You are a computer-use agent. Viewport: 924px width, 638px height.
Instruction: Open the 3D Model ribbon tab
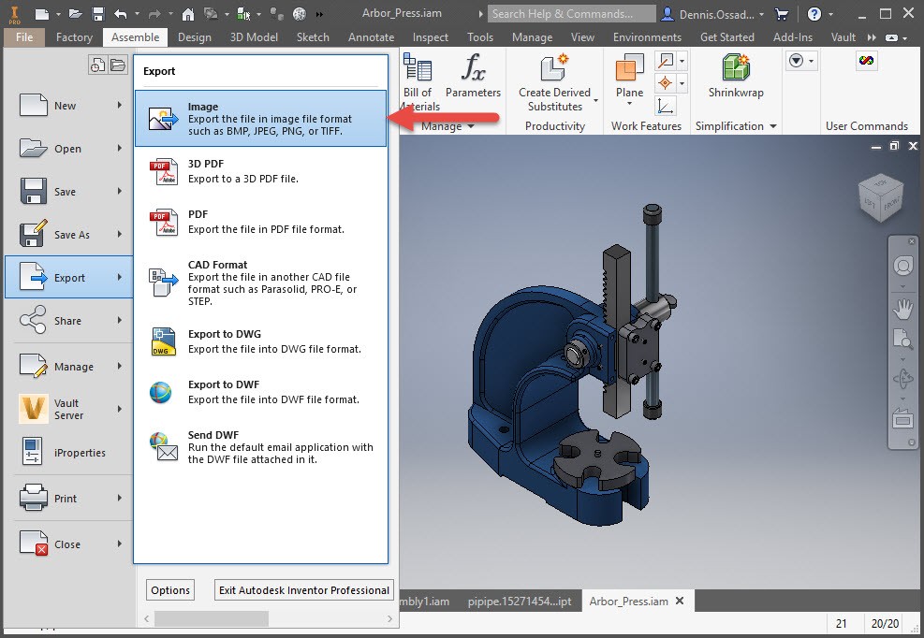pos(255,37)
